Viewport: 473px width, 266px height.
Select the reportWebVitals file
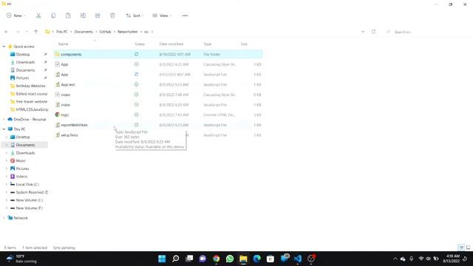(158, 125)
